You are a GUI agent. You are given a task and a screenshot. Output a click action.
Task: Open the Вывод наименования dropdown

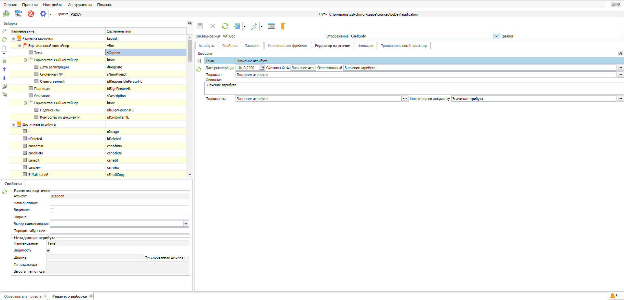pyautogui.click(x=186, y=224)
